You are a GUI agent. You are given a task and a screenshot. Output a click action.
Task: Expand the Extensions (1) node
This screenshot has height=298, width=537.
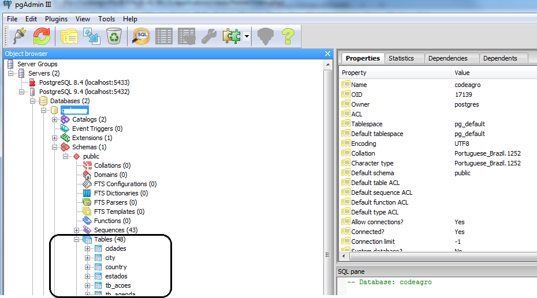54,138
